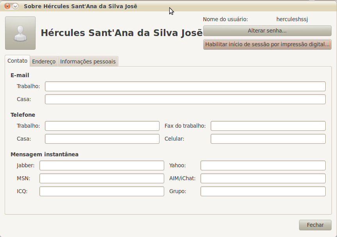Click the Telefone Casa input
This screenshot has width=337, height=237.
click(x=102, y=139)
